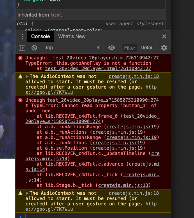Focus the console Filter field
Viewport: 194px width, 218px height.
[x=130, y=48]
